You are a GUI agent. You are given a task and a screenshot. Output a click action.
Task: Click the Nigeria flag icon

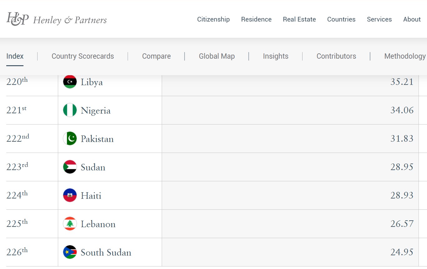tap(70, 110)
